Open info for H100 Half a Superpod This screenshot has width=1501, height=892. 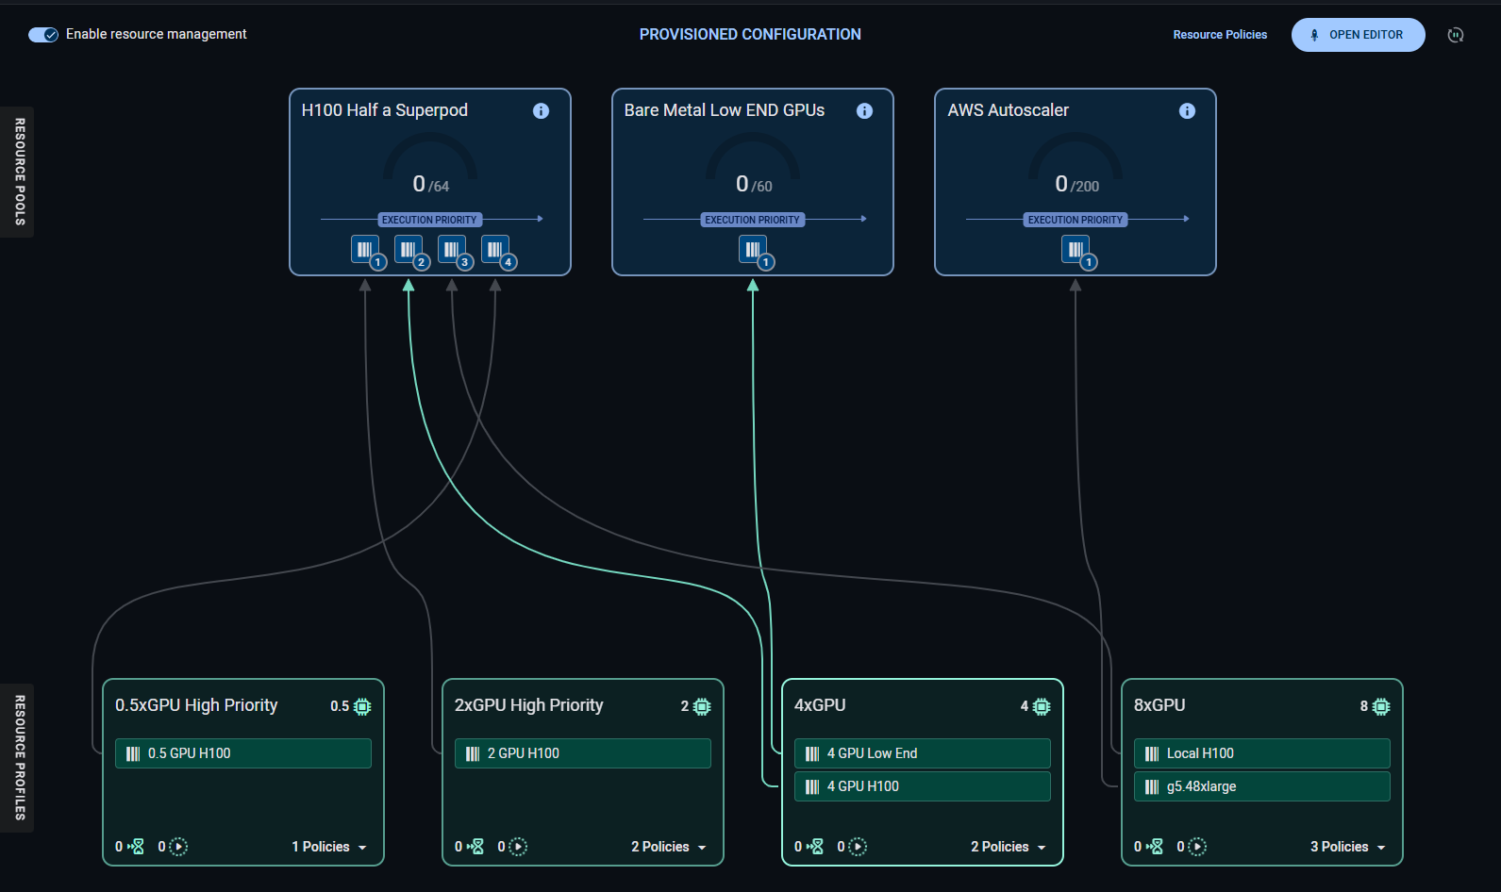point(541,111)
